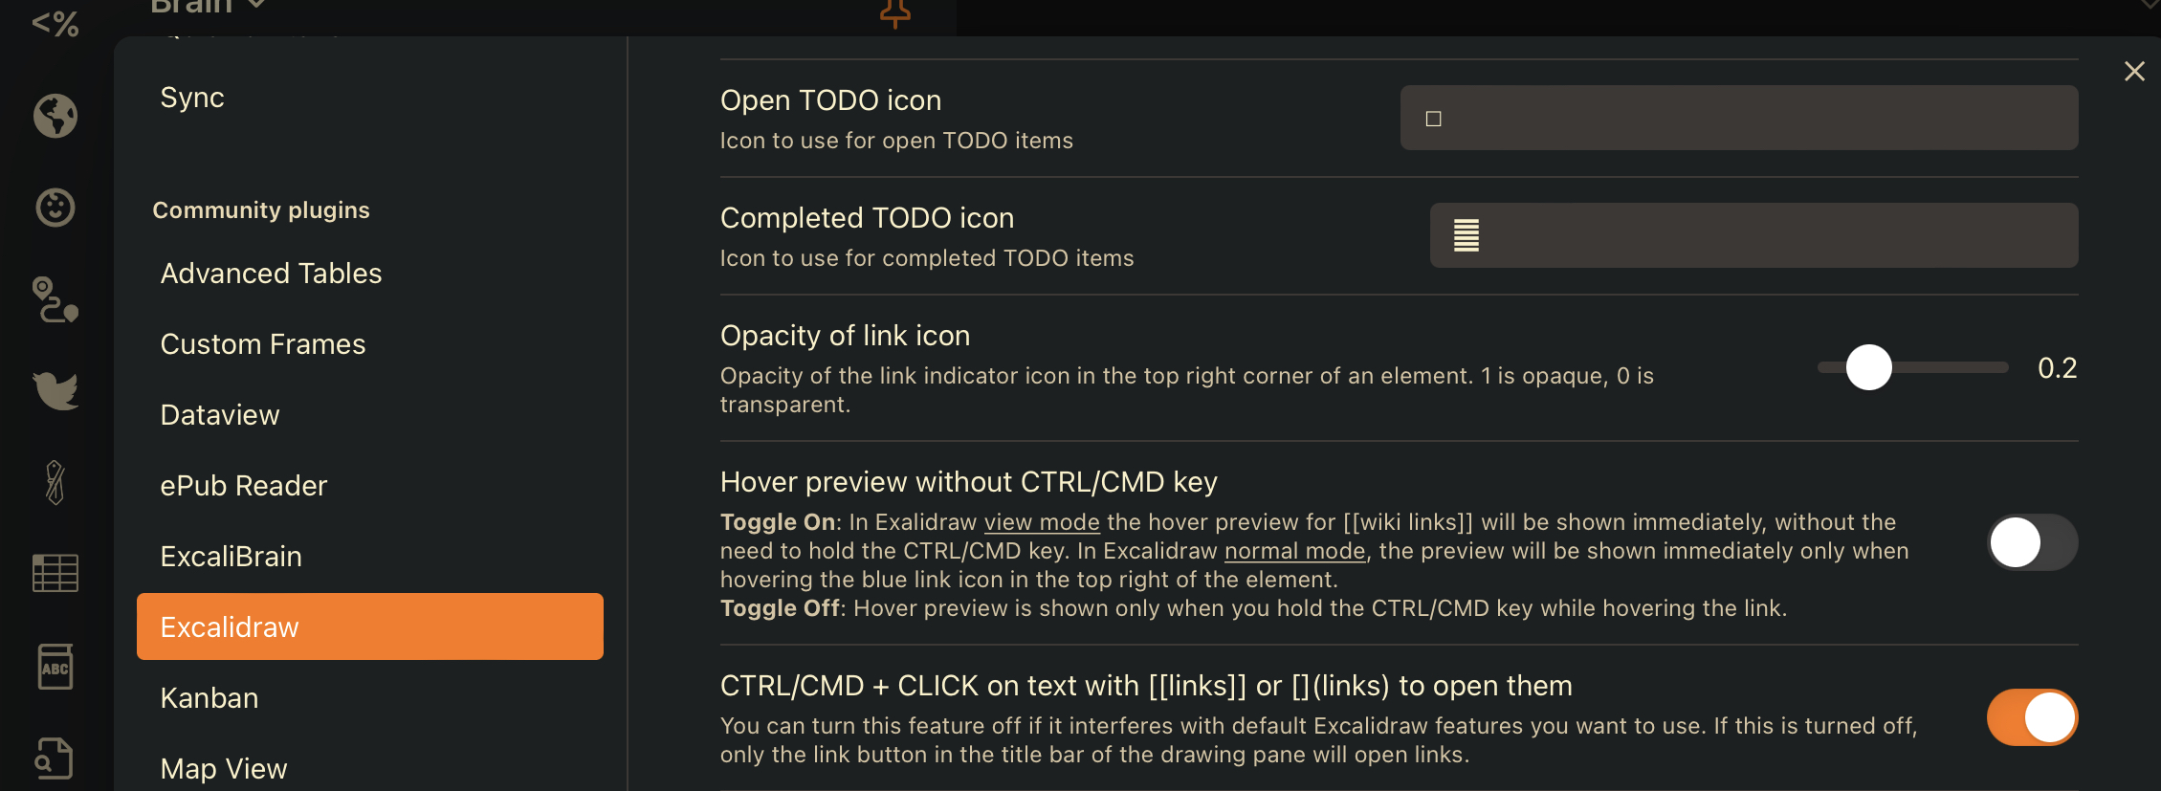Select the Twitter bird ribbon icon
Image resolution: width=2161 pixels, height=791 pixels.
(55, 391)
